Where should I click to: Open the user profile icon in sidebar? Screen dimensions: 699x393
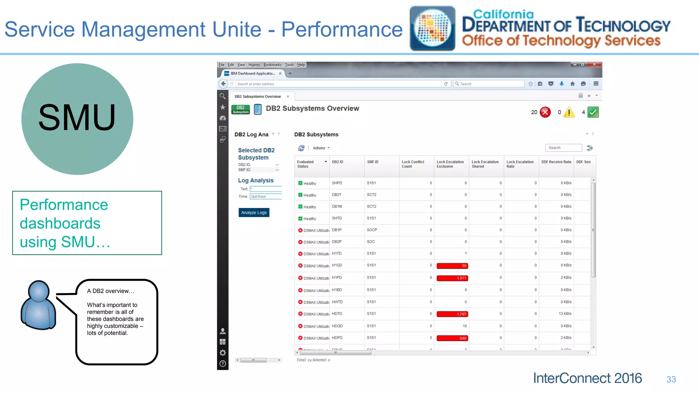pyautogui.click(x=223, y=331)
